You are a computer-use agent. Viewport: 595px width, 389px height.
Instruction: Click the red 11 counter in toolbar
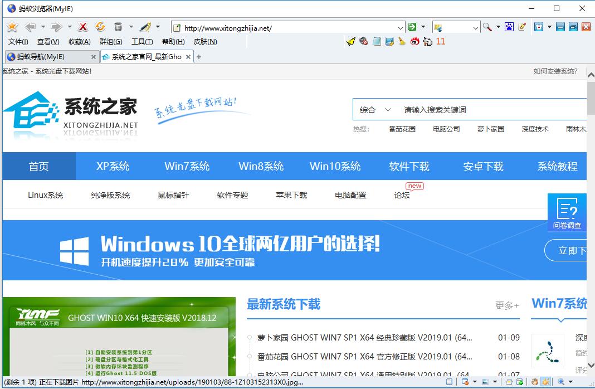(x=441, y=41)
